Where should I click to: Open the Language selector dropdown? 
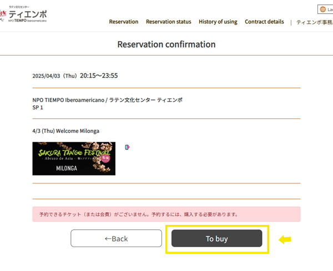(x=327, y=9)
